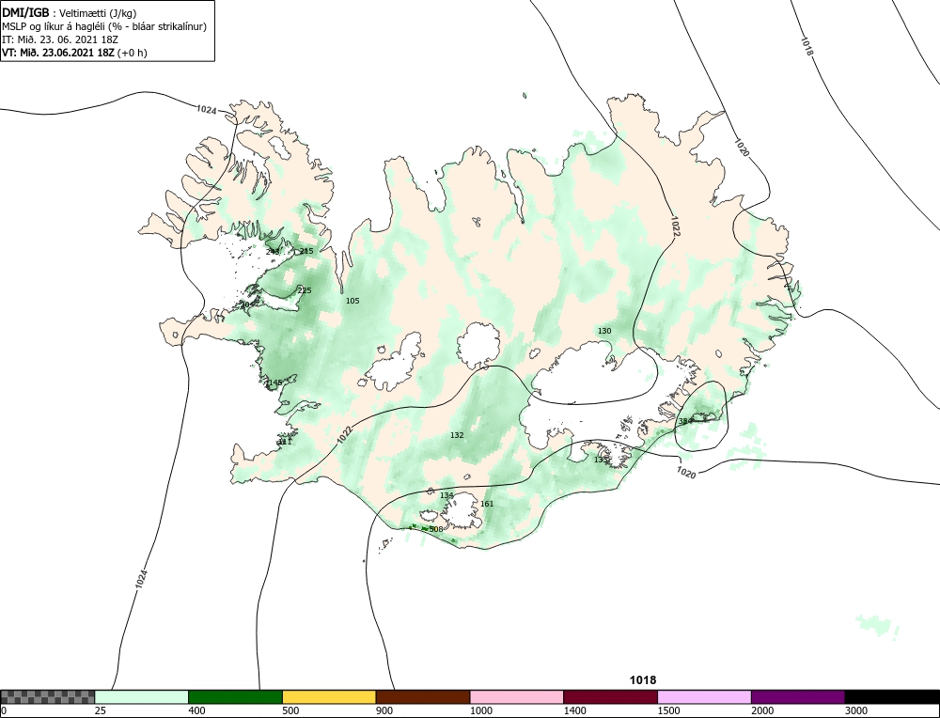Pick the light purple 1500–2000 legend swatch
This screenshot has width=940, height=718.
(x=704, y=696)
